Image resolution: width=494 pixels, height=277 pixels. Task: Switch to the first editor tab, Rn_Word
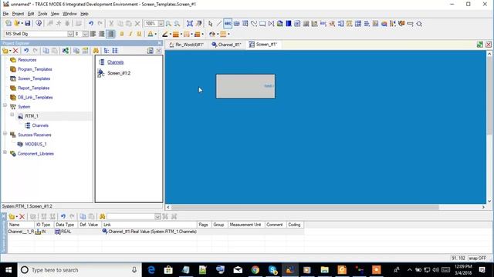[187, 45]
